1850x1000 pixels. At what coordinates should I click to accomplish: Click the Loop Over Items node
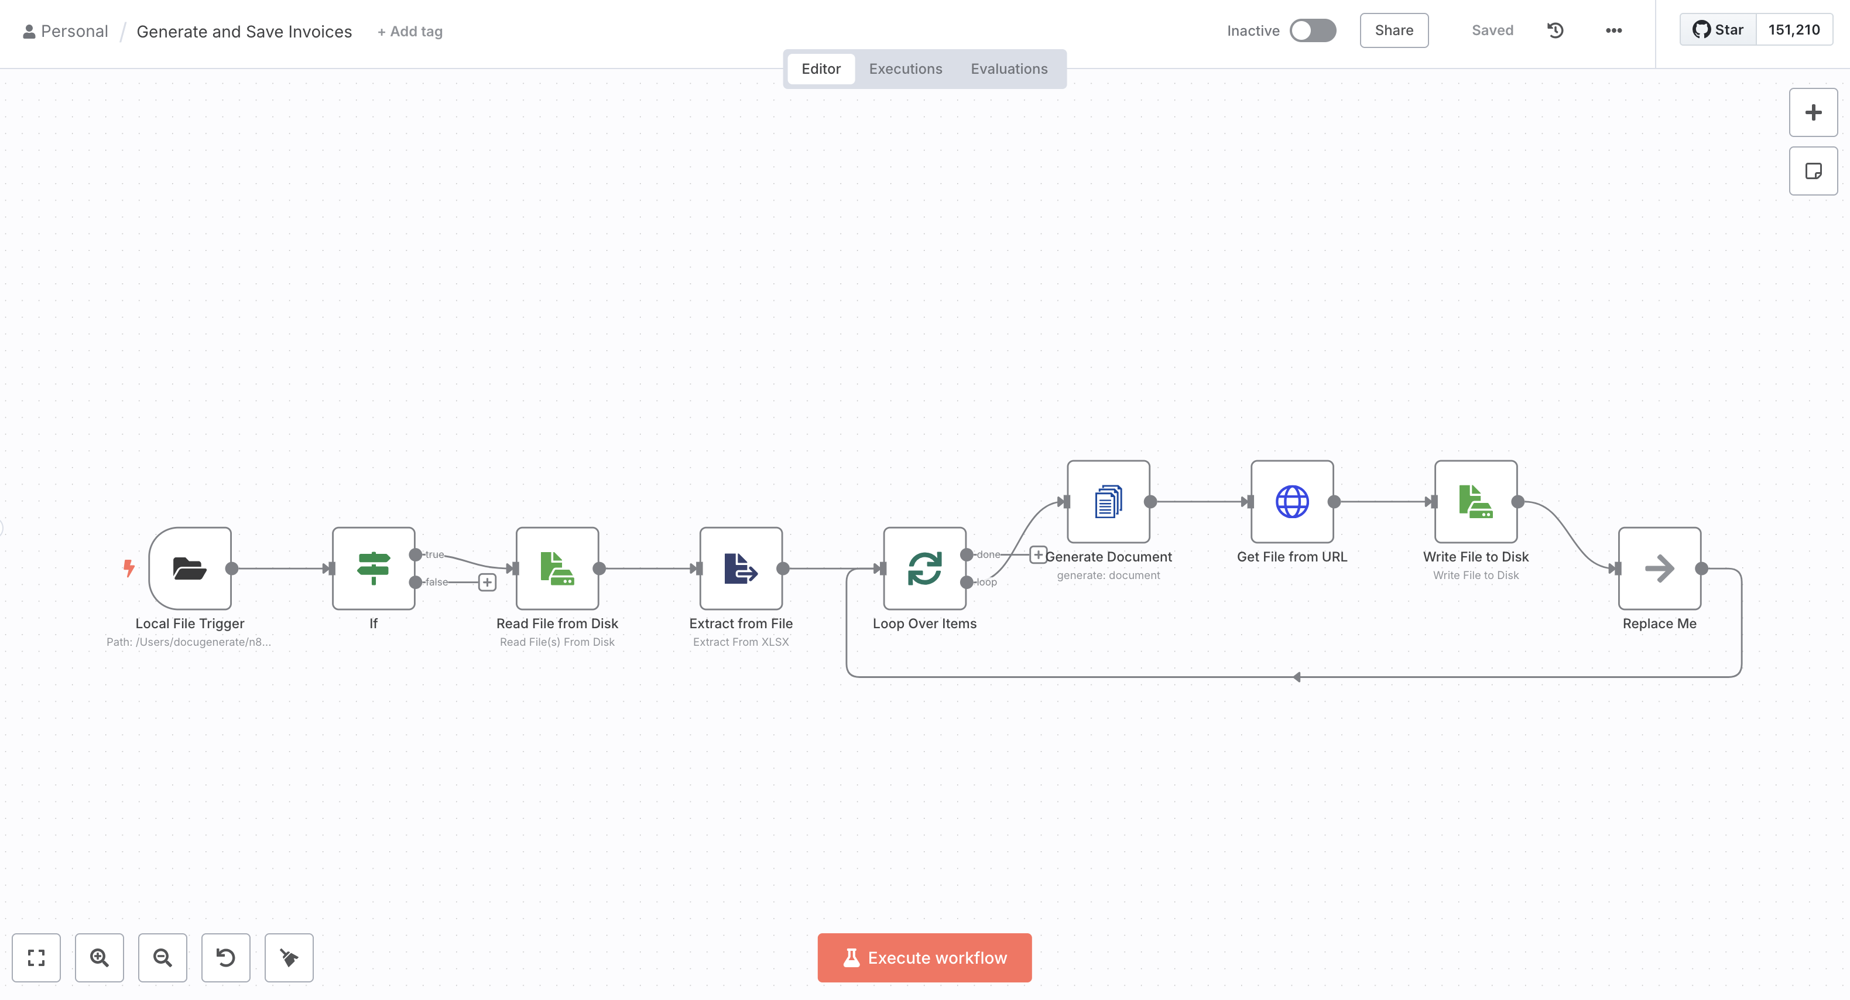coord(924,569)
